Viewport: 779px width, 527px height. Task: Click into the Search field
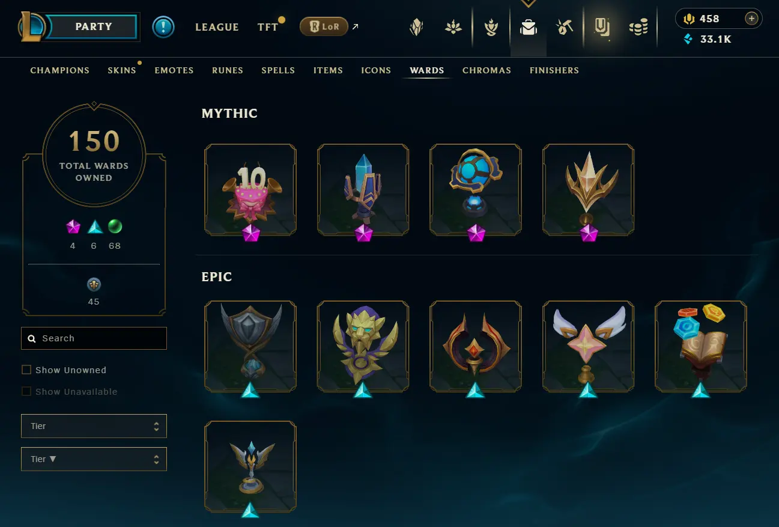point(94,338)
